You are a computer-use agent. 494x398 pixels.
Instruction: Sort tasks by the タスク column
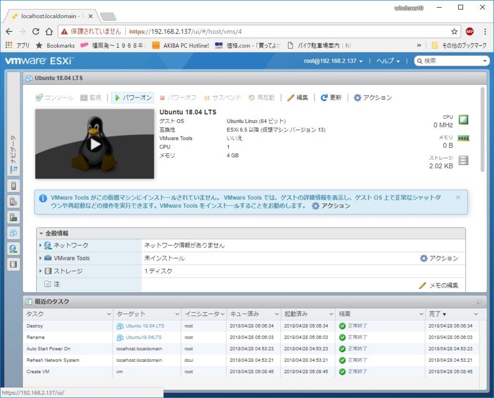point(68,314)
